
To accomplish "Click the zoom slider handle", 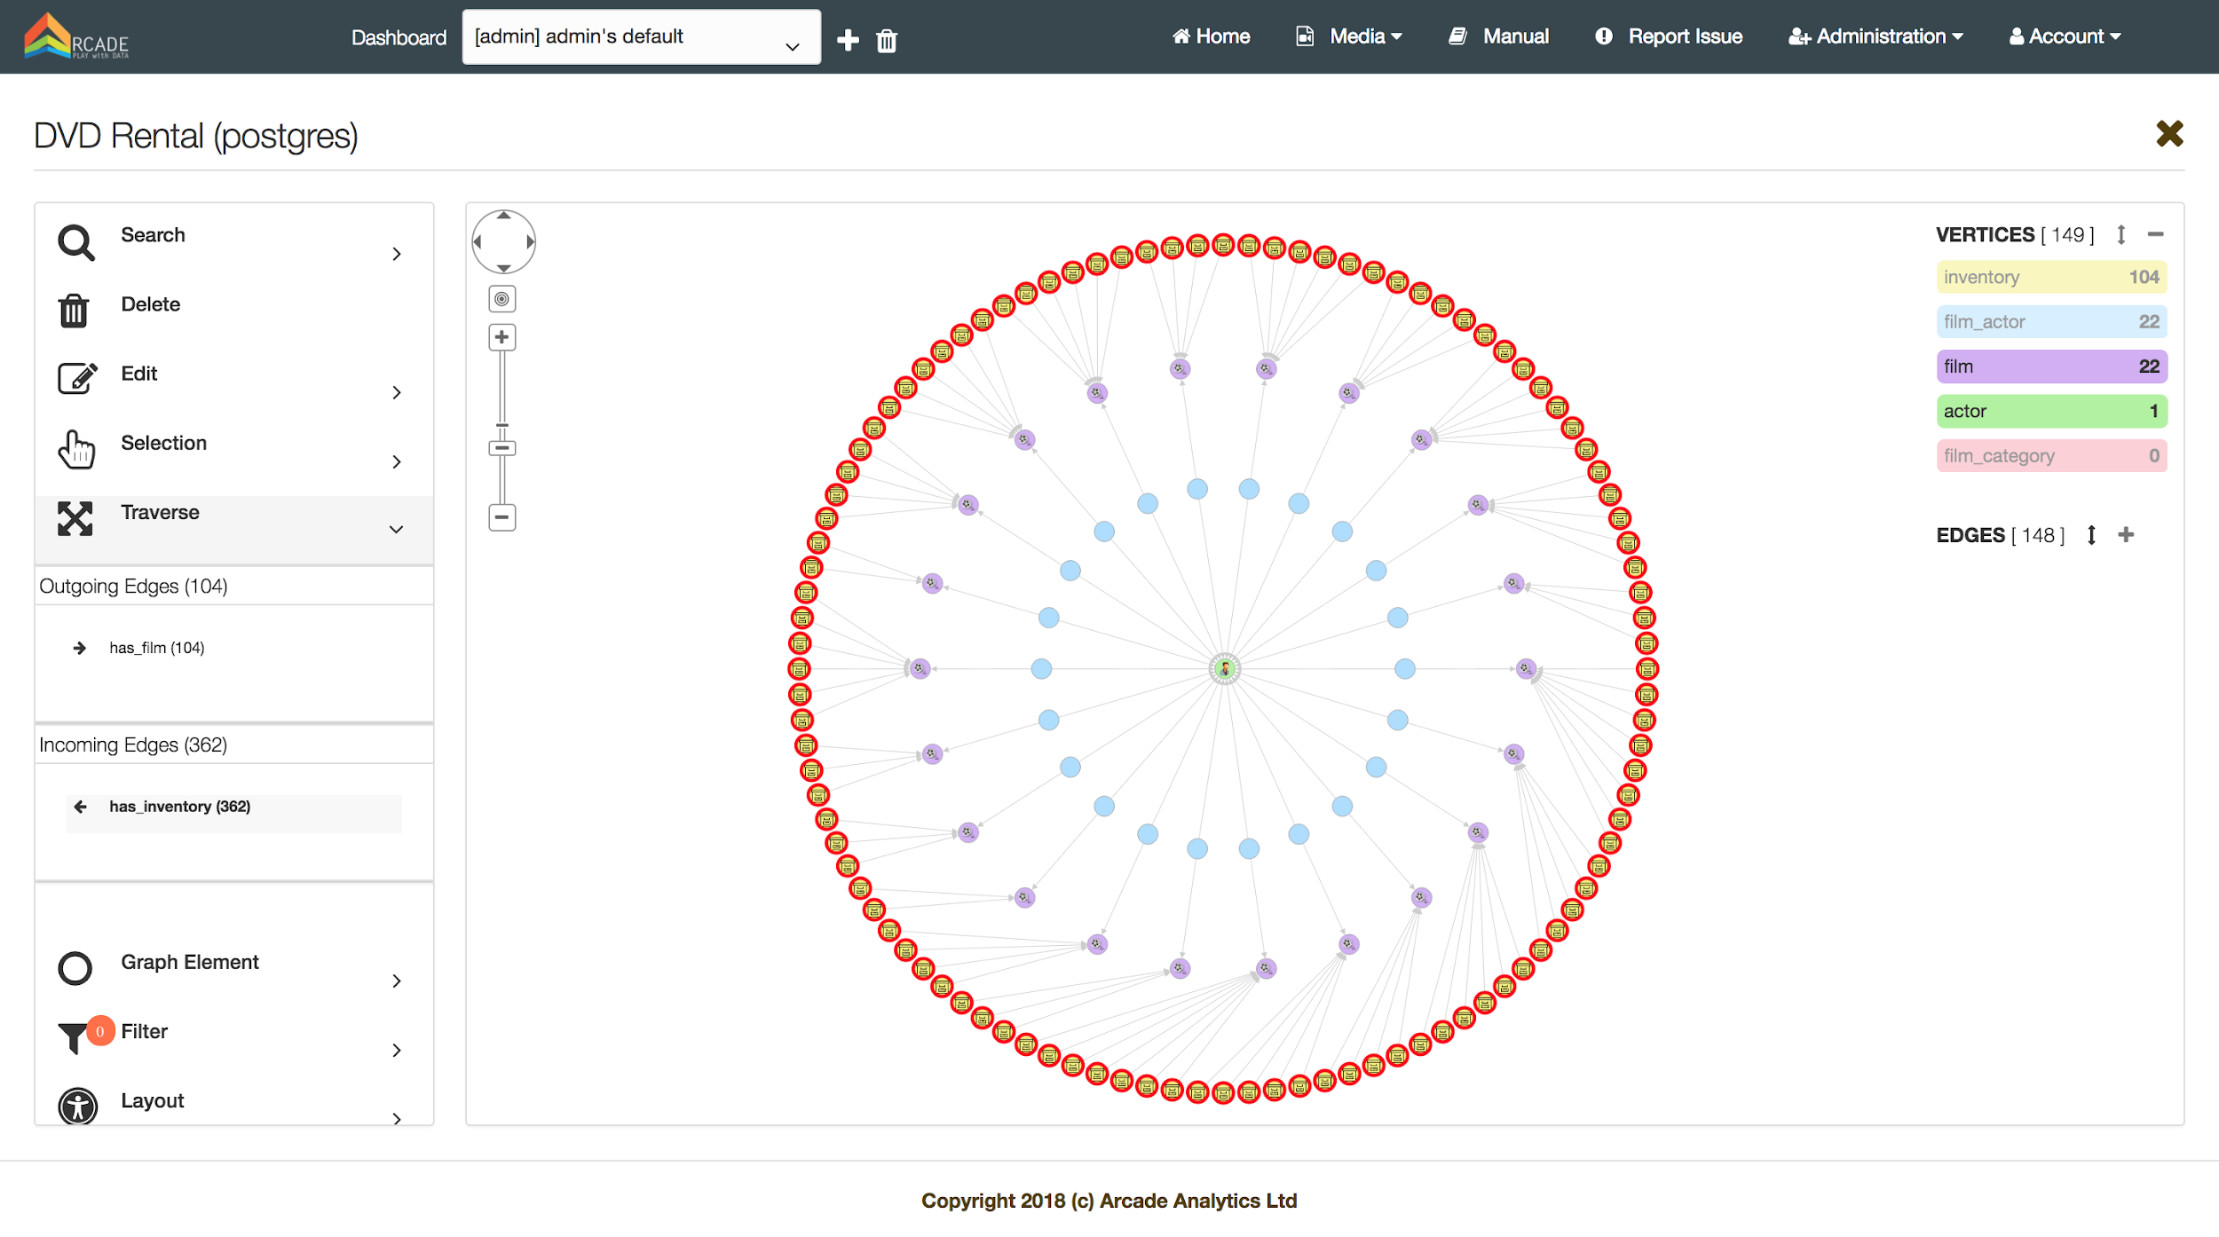I will 501,448.
